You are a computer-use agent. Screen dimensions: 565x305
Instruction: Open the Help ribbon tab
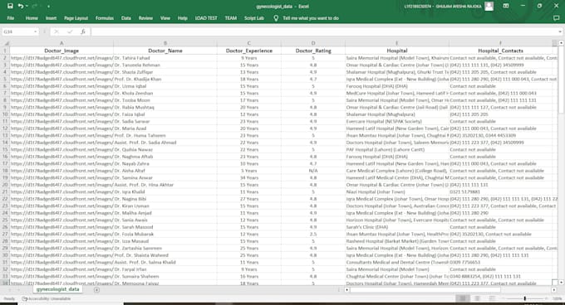pyautogui.click(x=182, y=18)
